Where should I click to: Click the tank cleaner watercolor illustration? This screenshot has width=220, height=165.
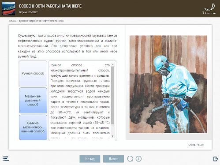click(168, 84)
